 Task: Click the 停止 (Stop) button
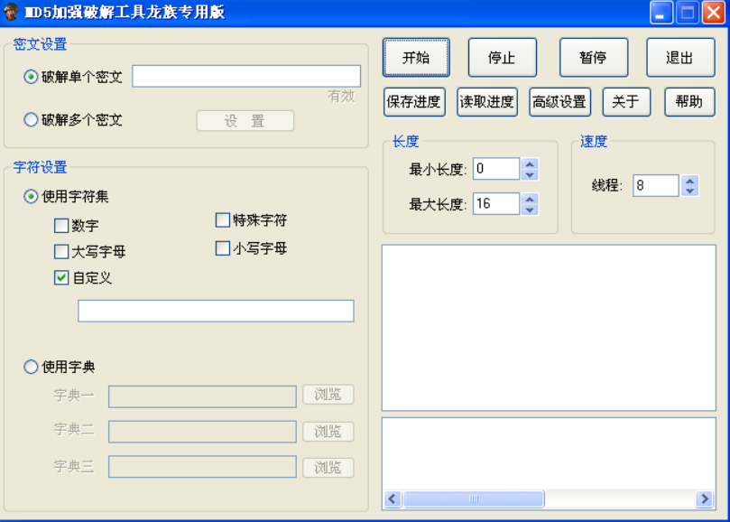(502, 57)
